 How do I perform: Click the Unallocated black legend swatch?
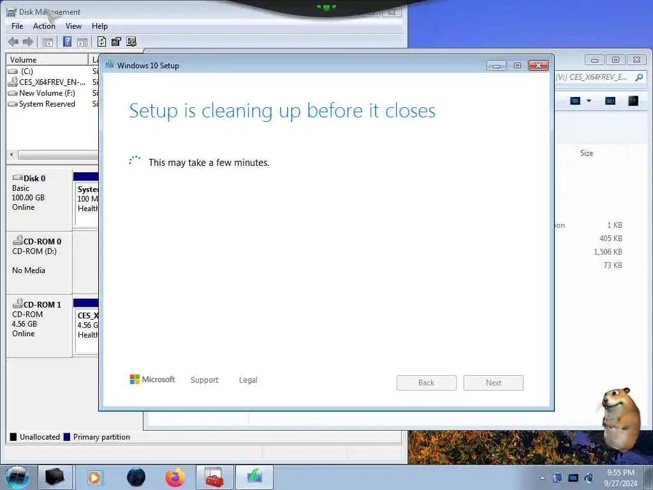click(x=13, y=436)
